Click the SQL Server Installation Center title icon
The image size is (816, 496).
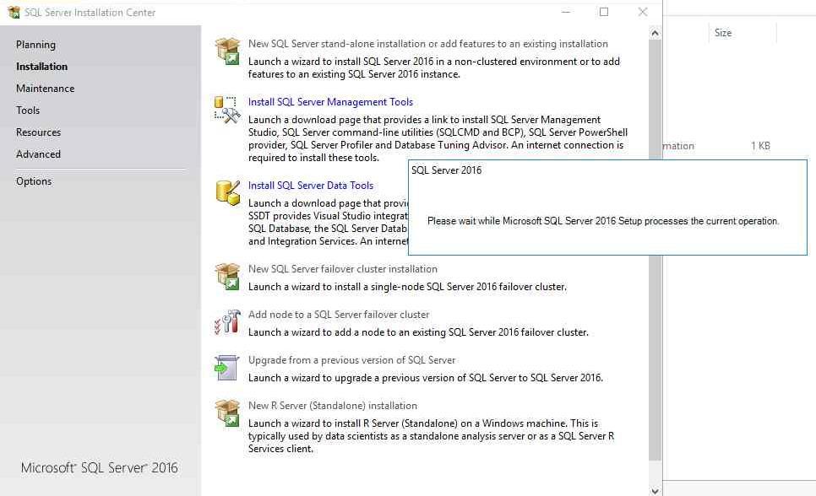14,12
